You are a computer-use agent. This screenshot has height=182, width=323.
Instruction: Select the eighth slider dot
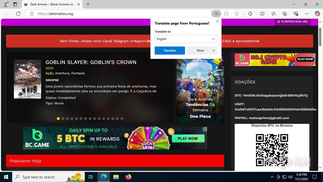pos(90,119)
